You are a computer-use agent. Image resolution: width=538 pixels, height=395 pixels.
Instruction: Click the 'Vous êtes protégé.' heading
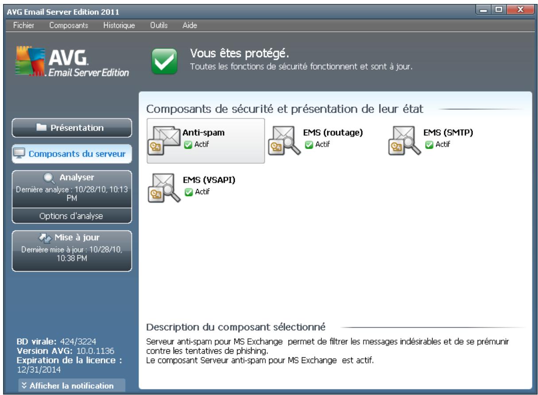tap(239, 54)
